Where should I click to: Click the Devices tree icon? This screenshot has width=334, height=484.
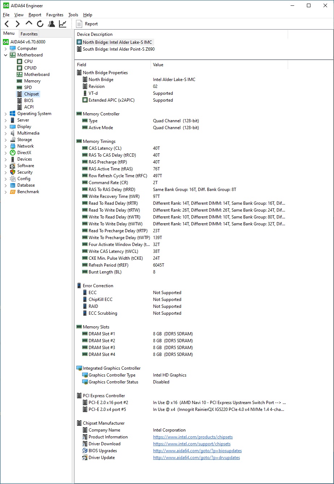13,159
